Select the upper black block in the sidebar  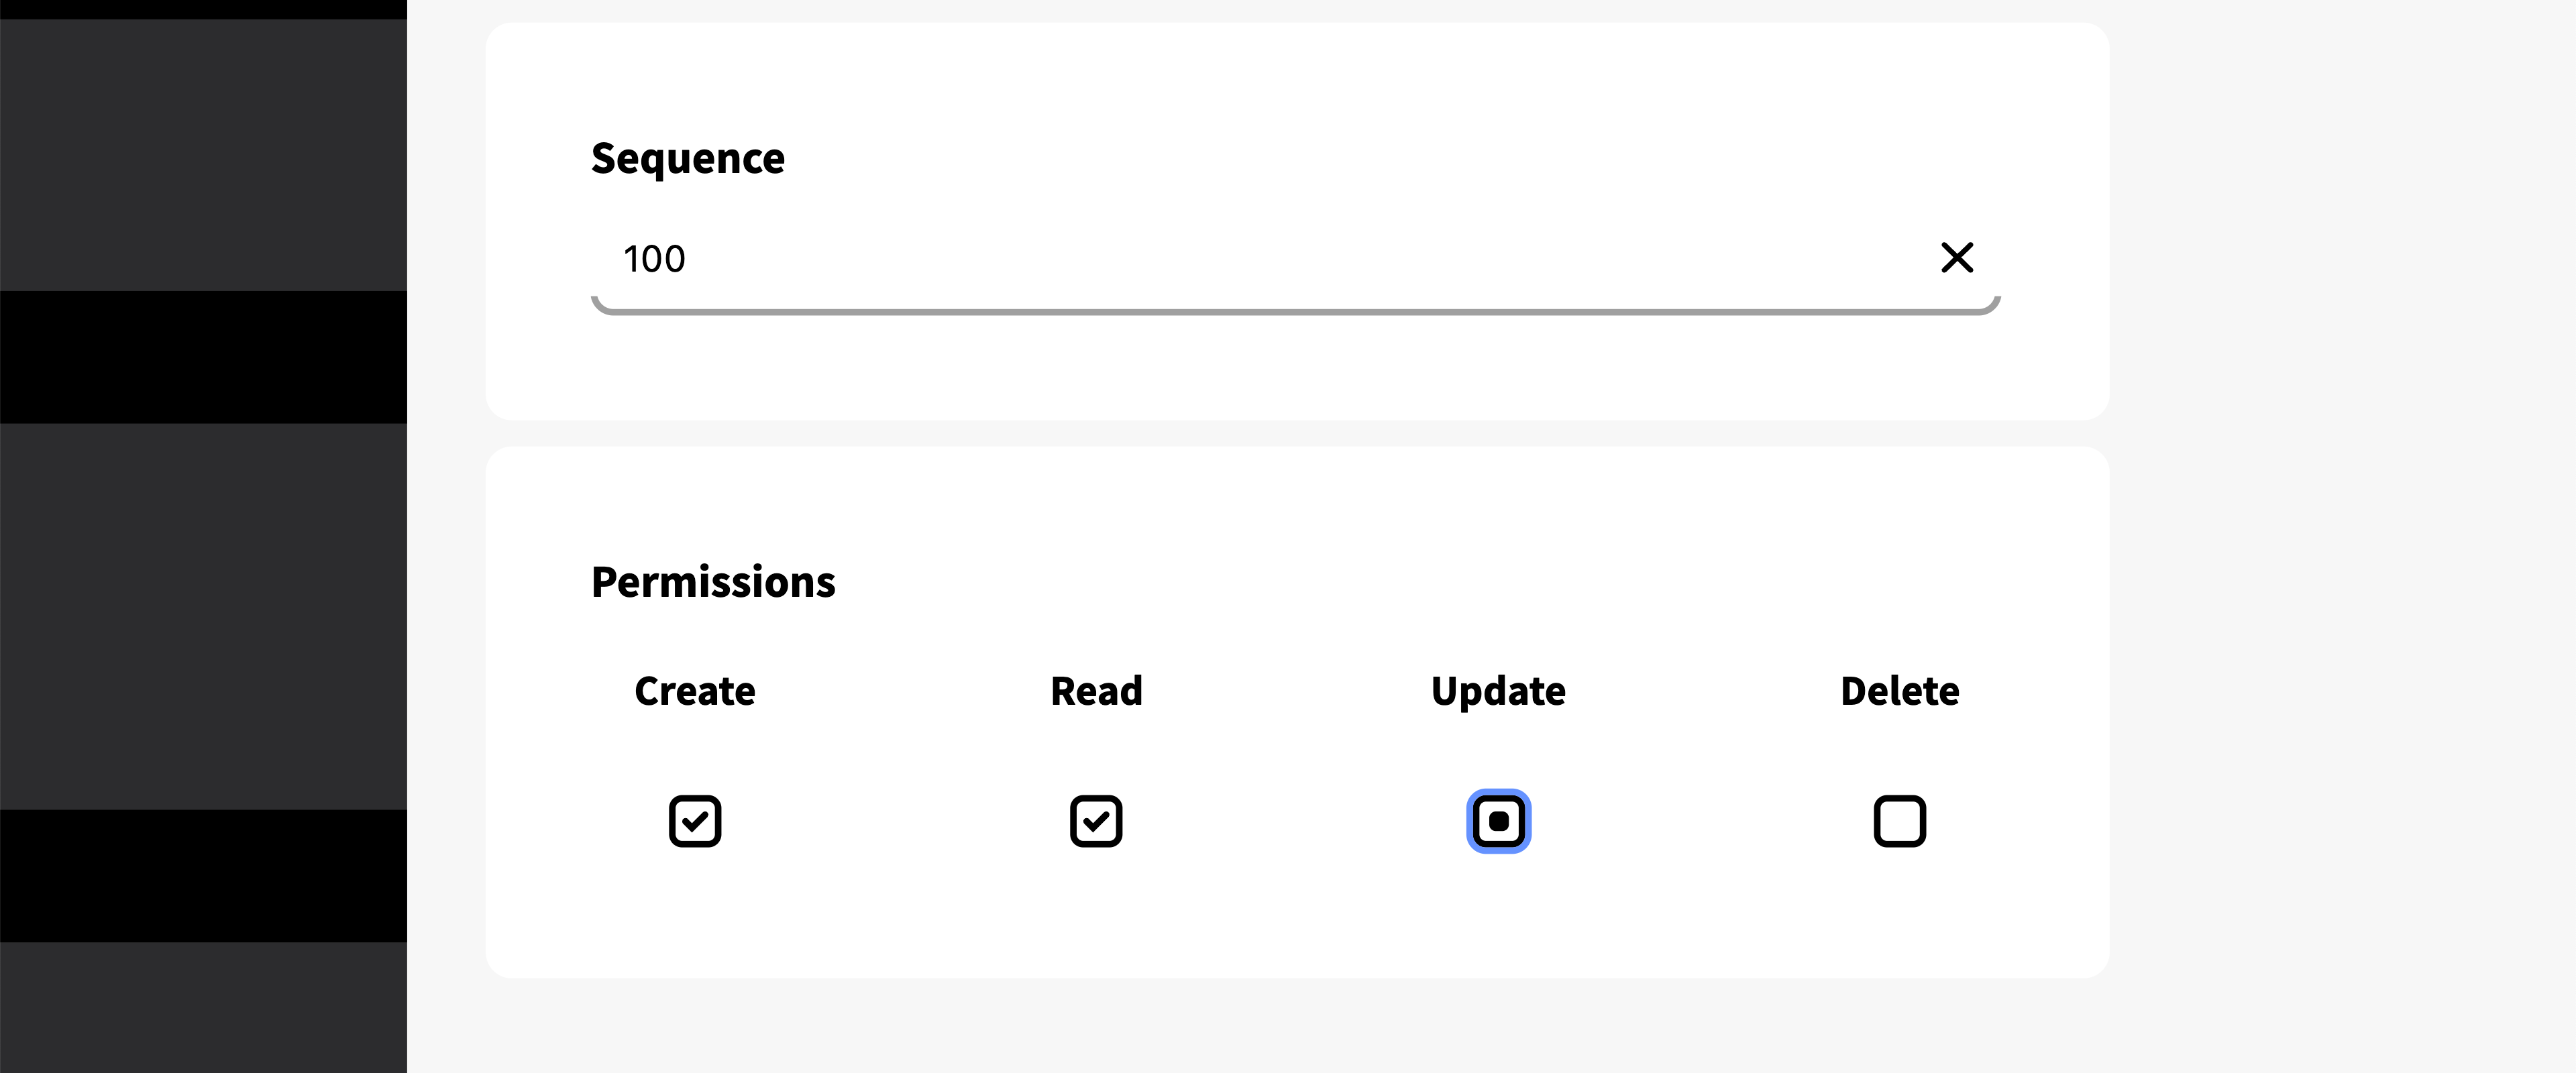point(203,357)
